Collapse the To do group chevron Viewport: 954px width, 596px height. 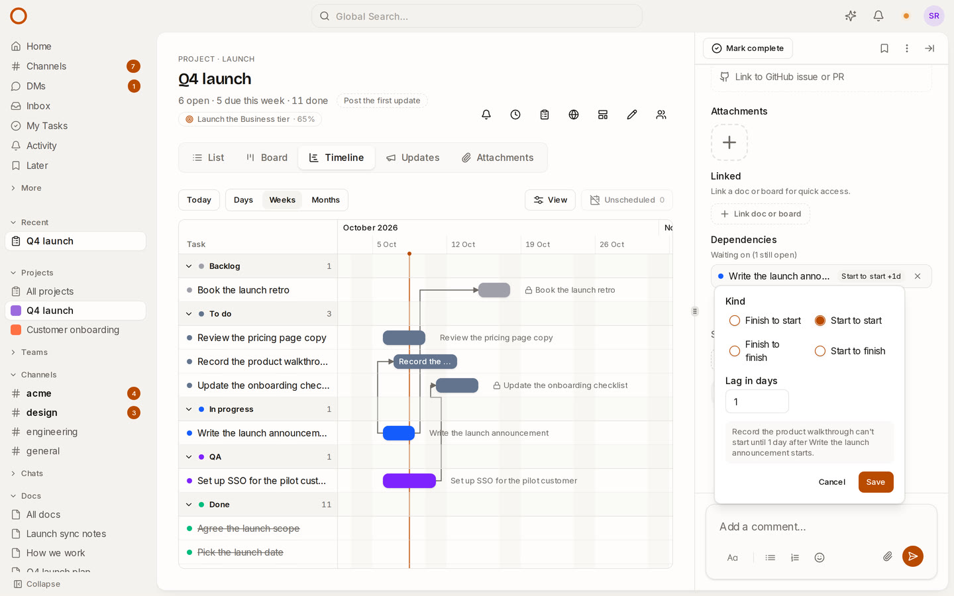(x=189, y=314)
